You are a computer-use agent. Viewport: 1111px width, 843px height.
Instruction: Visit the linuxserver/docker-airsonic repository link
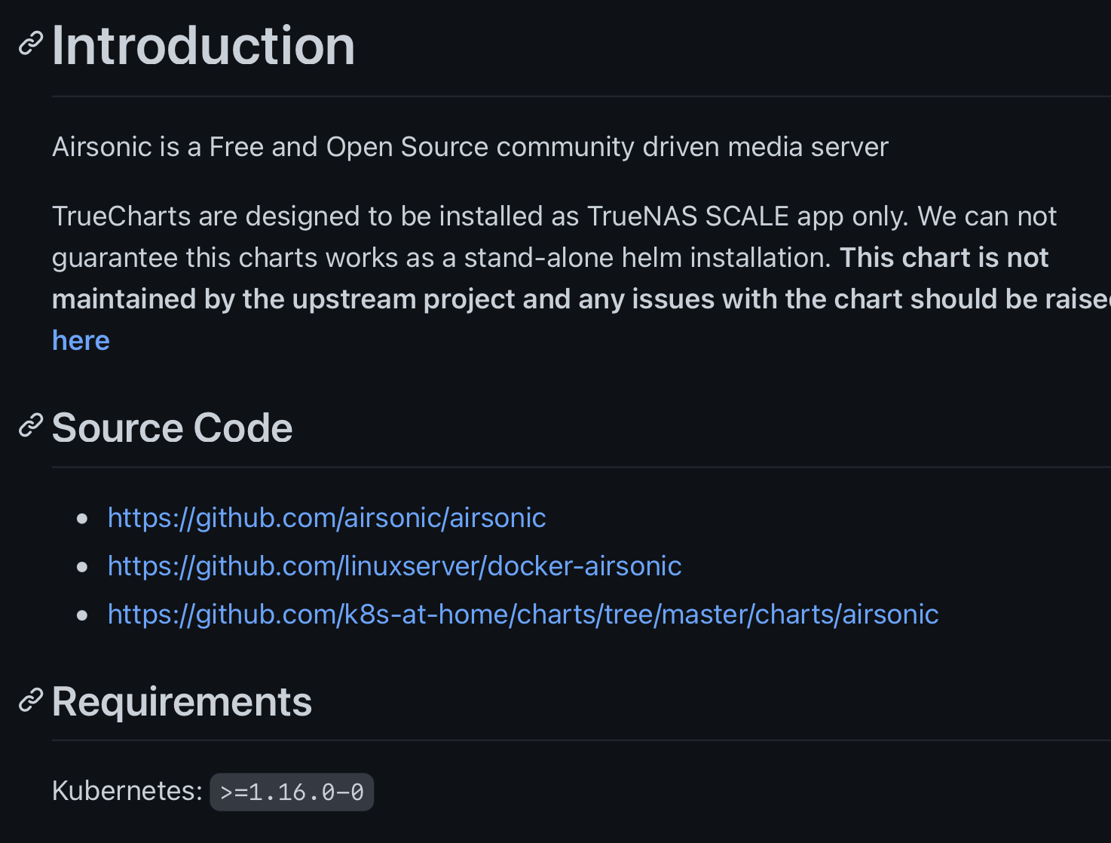pos(394,566)
